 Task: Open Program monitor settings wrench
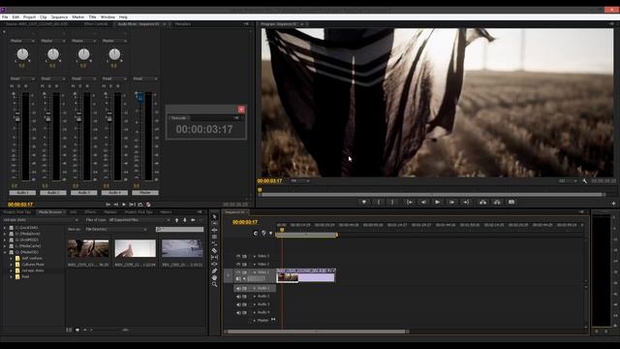point(585,181)
